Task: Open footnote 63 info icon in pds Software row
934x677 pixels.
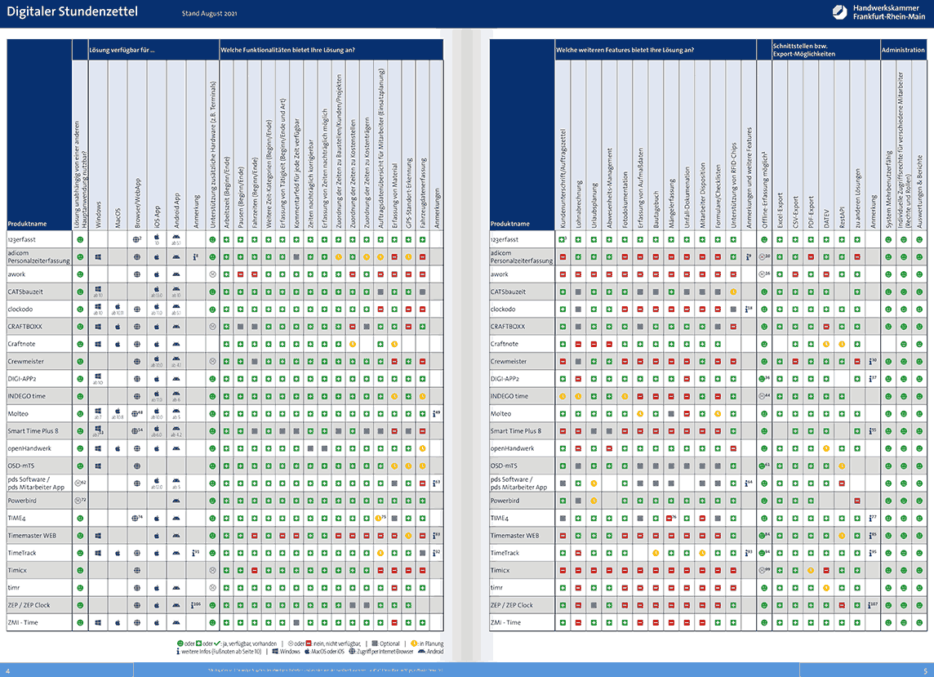Action: pyautogui.click(x=437, y=483)
